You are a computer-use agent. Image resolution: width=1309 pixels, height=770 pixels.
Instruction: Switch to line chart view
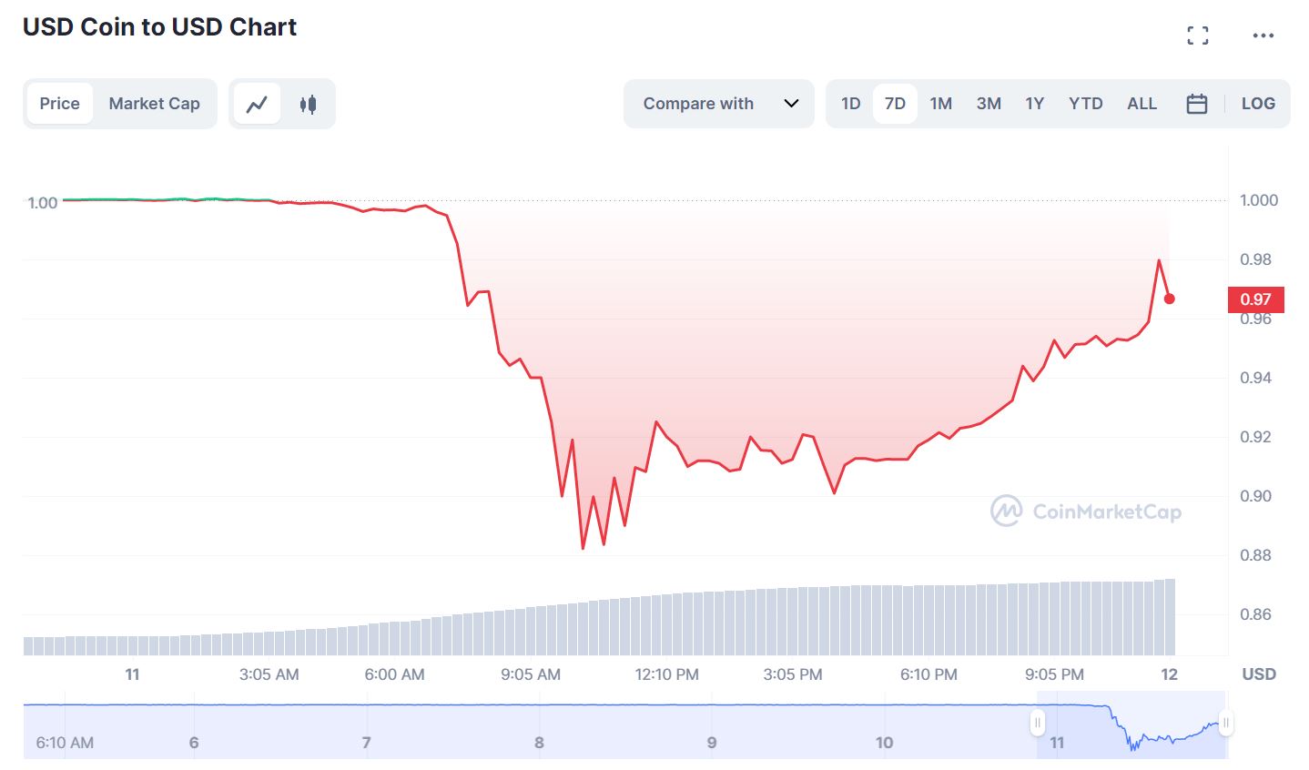point(257,104)
